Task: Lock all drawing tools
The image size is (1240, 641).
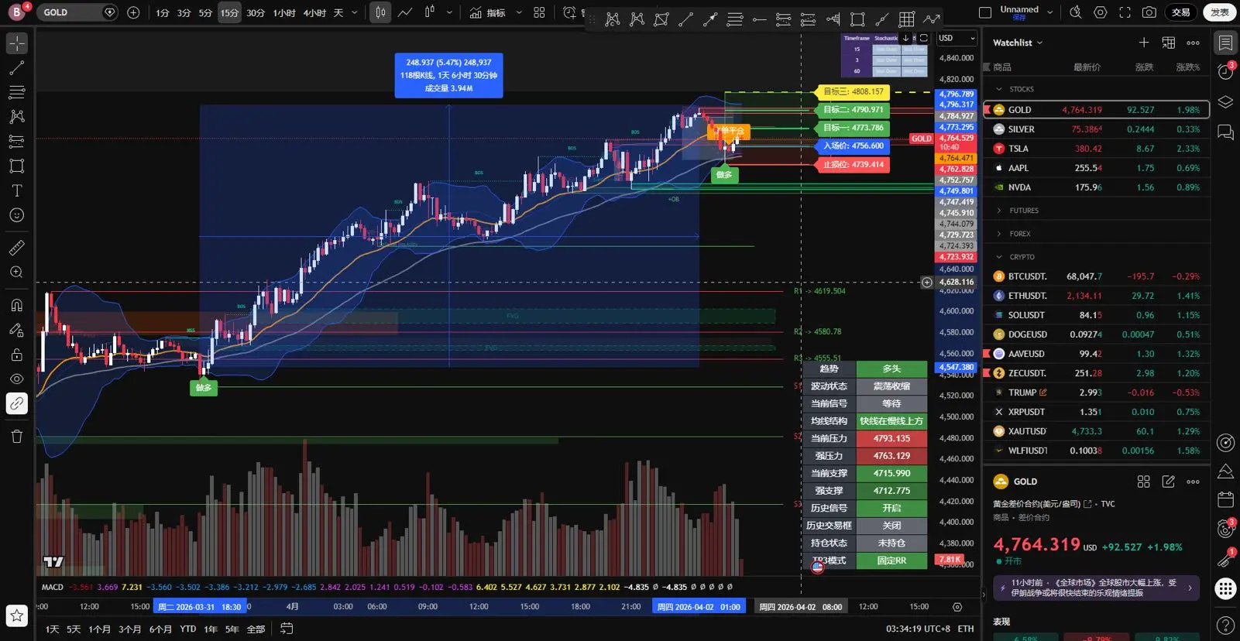Action: point(16,355)
